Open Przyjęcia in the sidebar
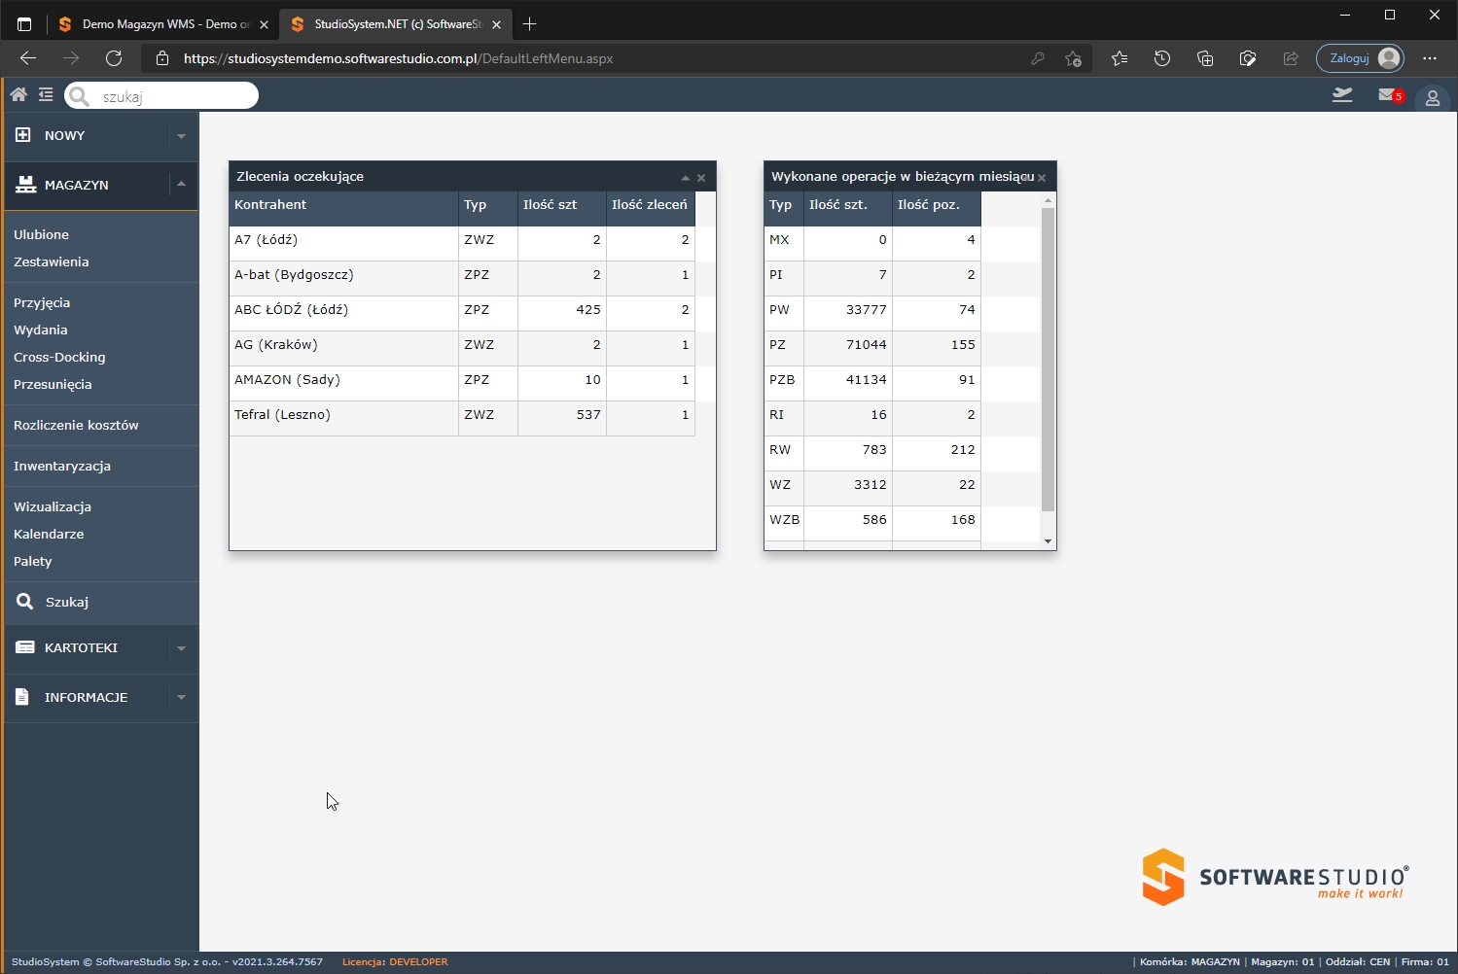This screenshot has height=974, width=1458. 42,302
